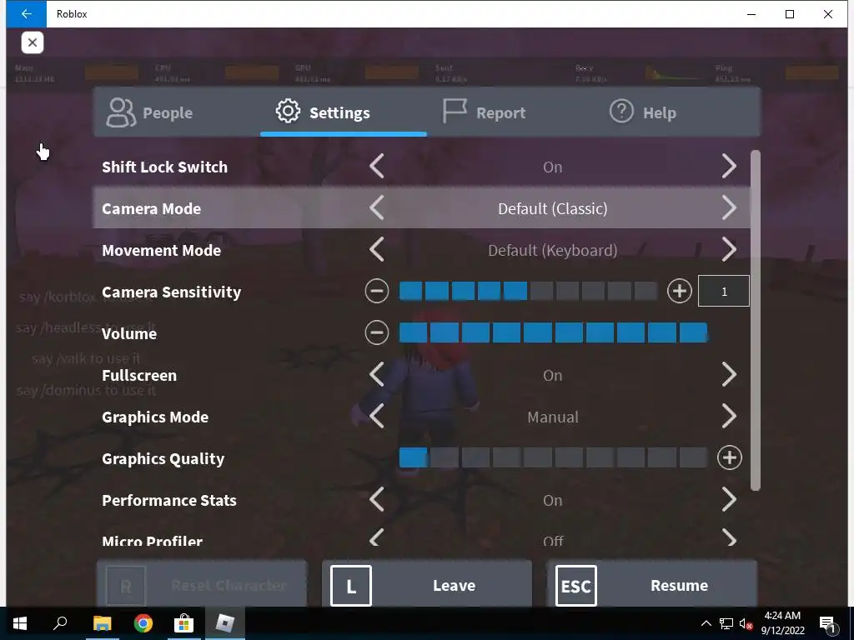Toggle Fullscreen using the left arrow

point(377,374)
